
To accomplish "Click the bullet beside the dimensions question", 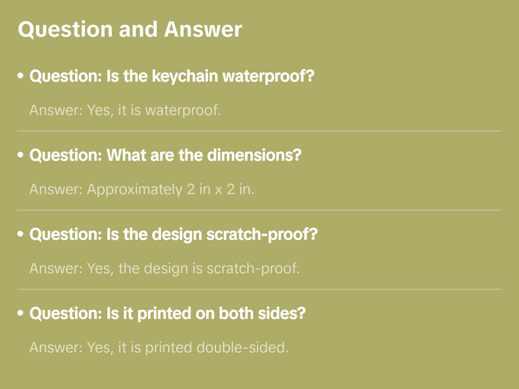I will (21, 155).
